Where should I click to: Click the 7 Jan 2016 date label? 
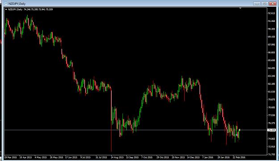point(208,157)
